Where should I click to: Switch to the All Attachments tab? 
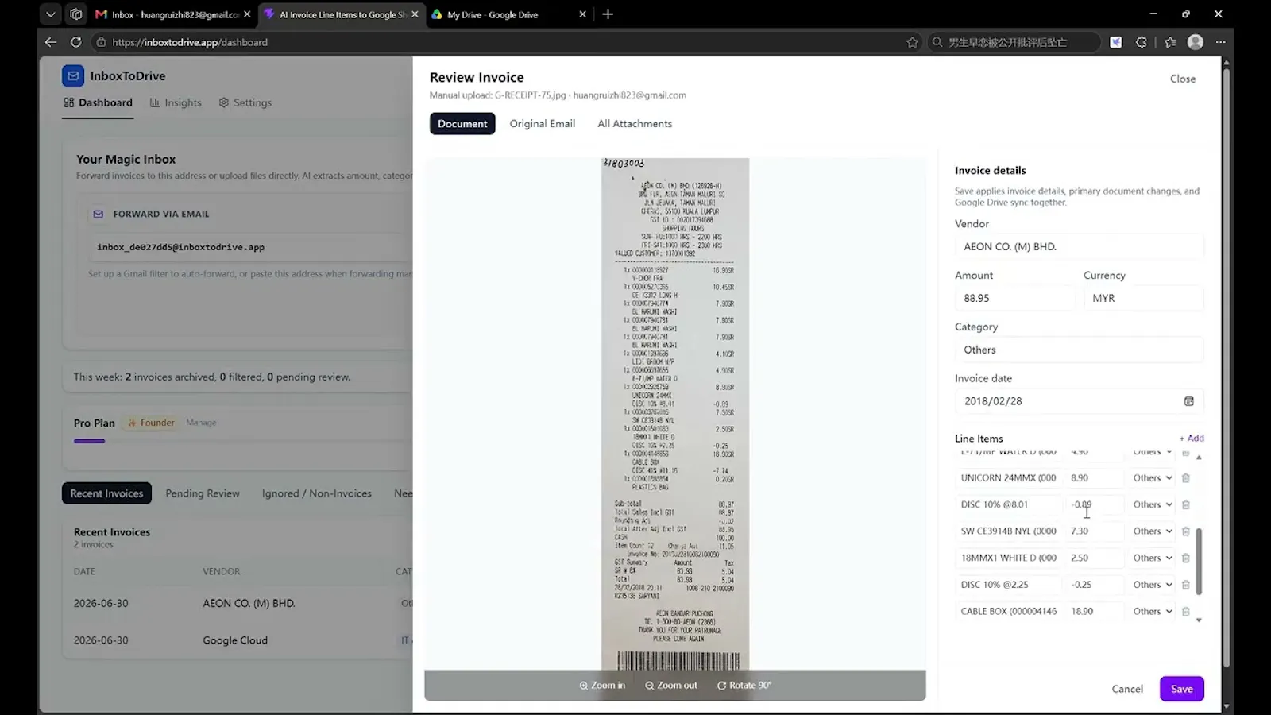[x=635, y=124]
